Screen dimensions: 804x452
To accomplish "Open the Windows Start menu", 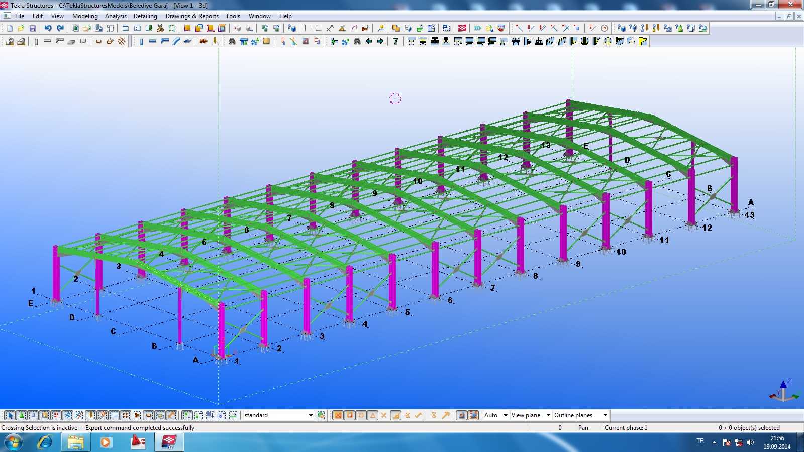I will pos(13,442).
